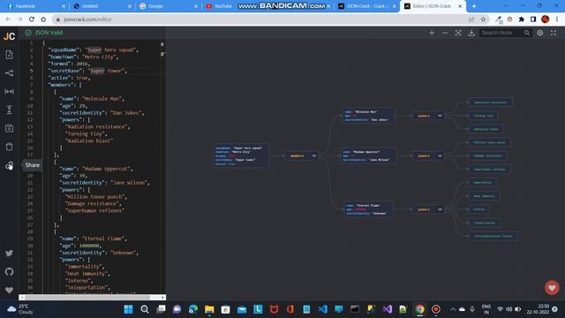Switch to the Google browser tab
Viewport: 565px width, 318px height.
click(168, 6)
